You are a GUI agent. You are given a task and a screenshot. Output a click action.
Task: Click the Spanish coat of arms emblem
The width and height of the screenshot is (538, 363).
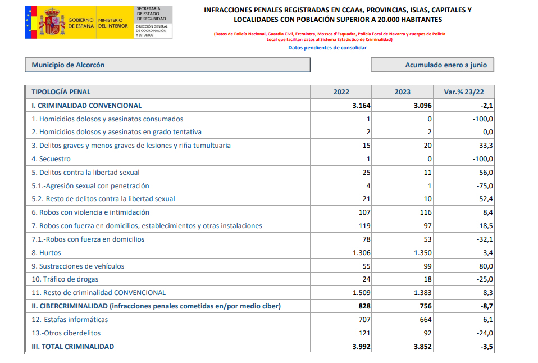(x=52, y=22)
